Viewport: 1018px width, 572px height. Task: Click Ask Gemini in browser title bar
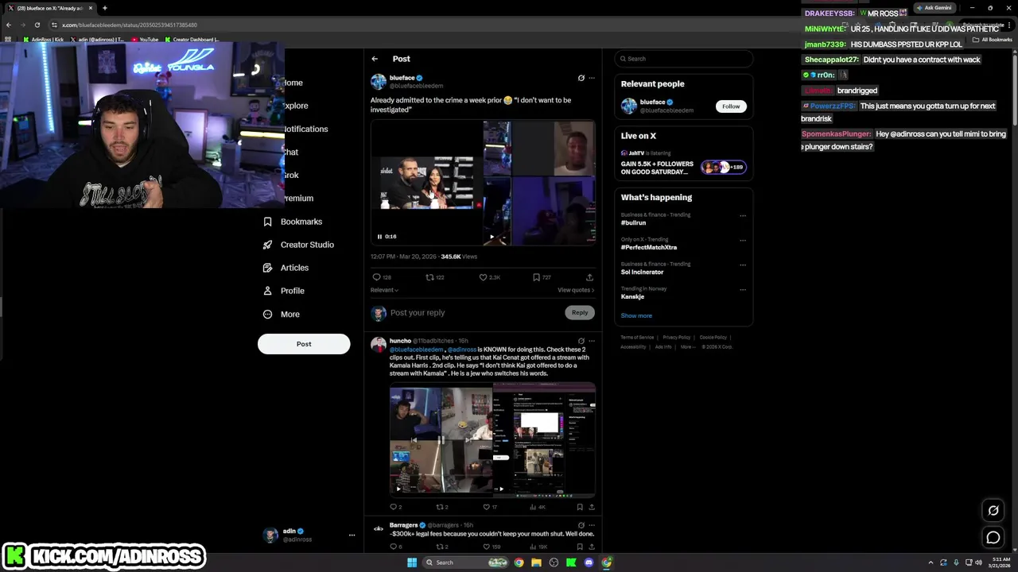click(934, 8)
